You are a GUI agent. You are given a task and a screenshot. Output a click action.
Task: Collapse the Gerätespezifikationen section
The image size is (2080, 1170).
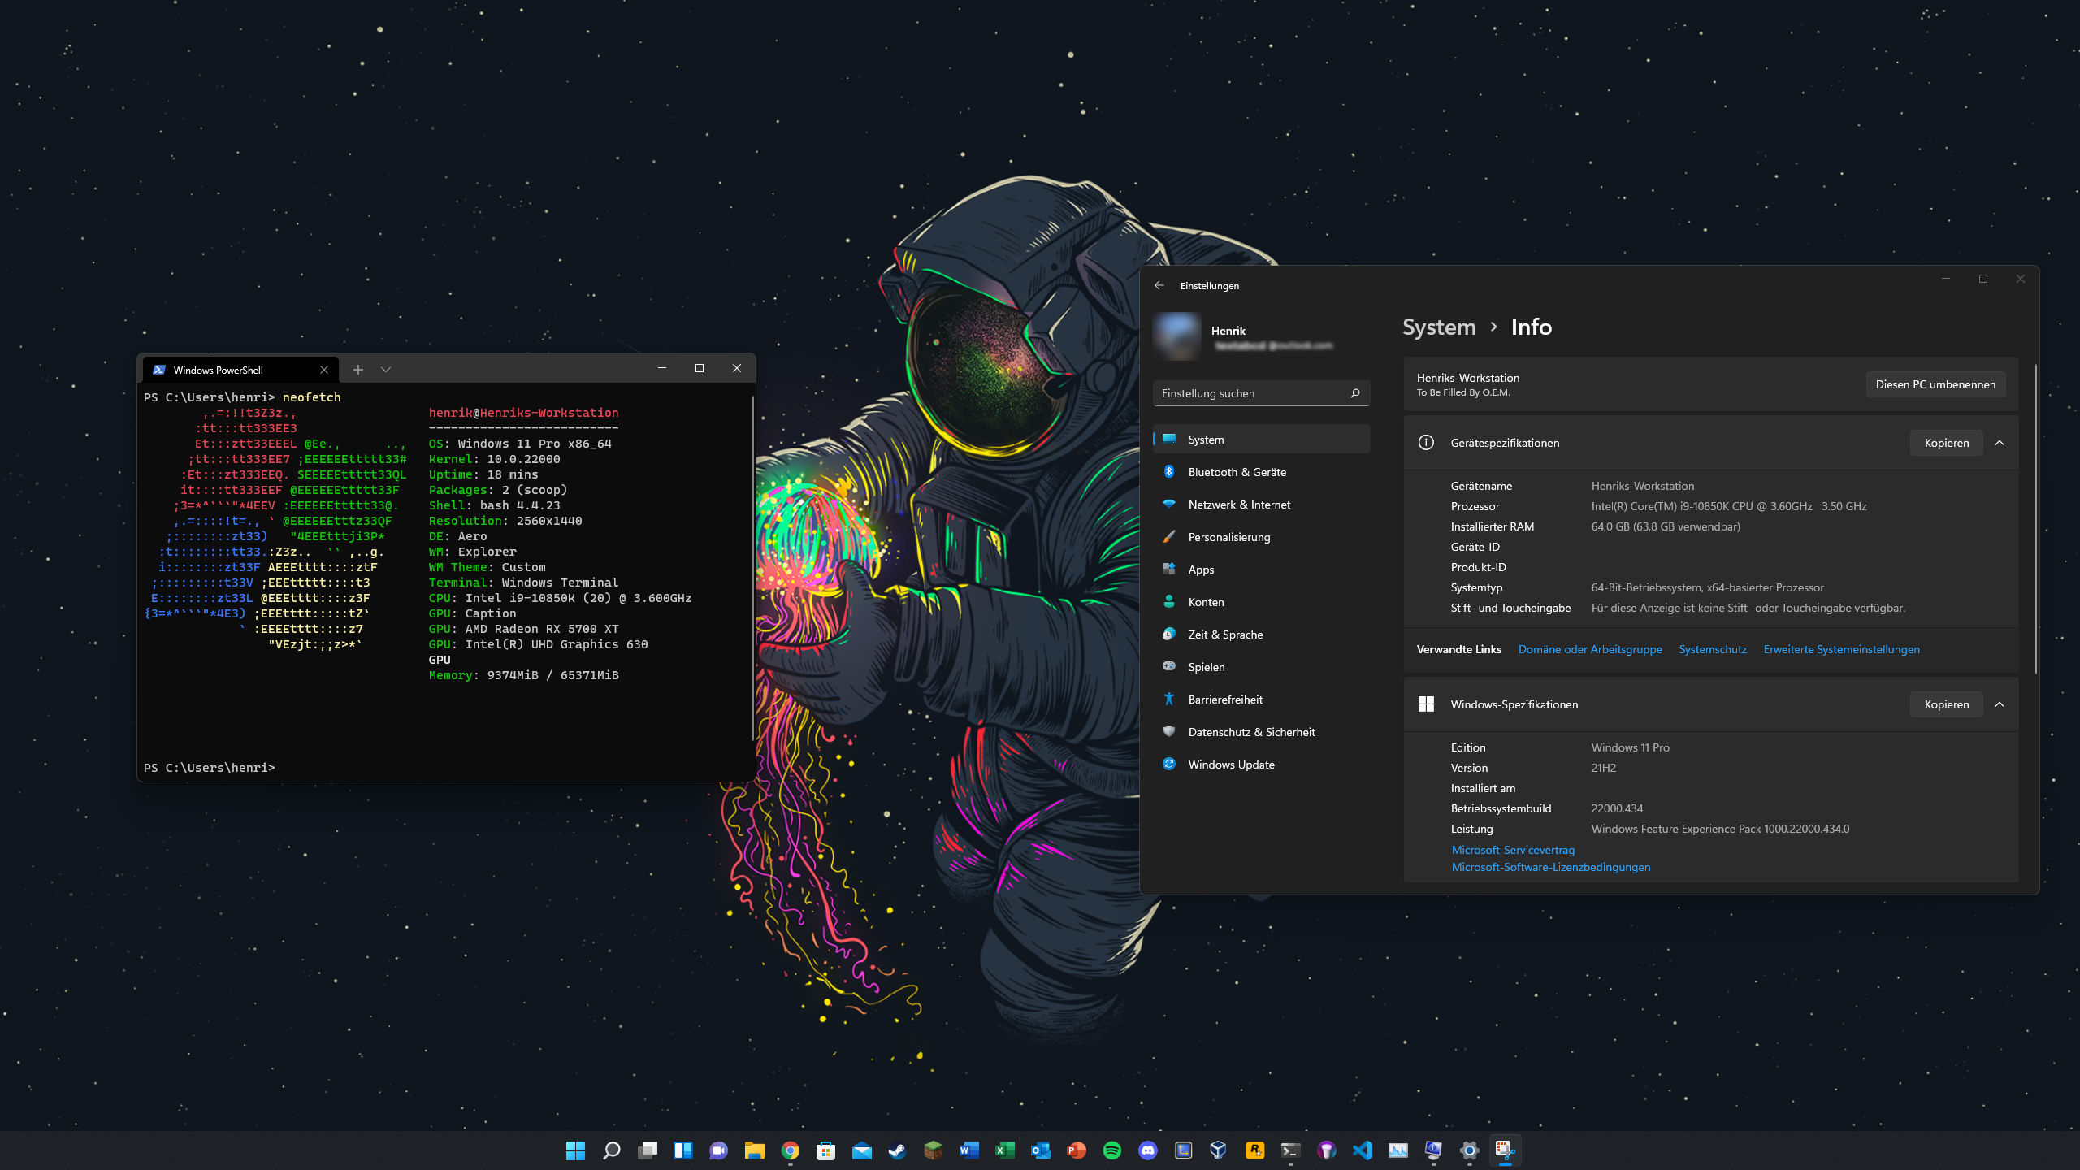pyautogui.click(x=2000, y=443)
